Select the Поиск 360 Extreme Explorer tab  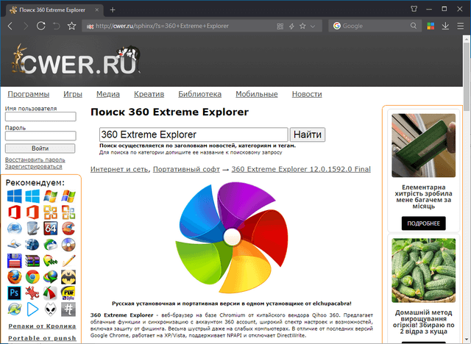point(52,10)
